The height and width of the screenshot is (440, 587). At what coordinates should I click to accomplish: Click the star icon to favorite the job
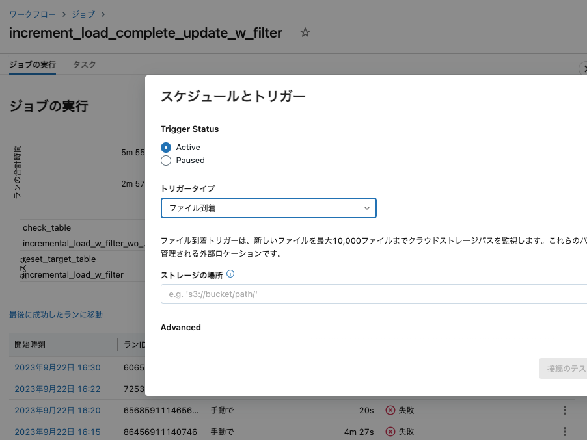(305, 32)
